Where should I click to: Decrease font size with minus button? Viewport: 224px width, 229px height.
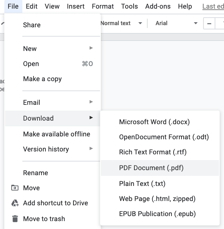[x=209, y=24]
